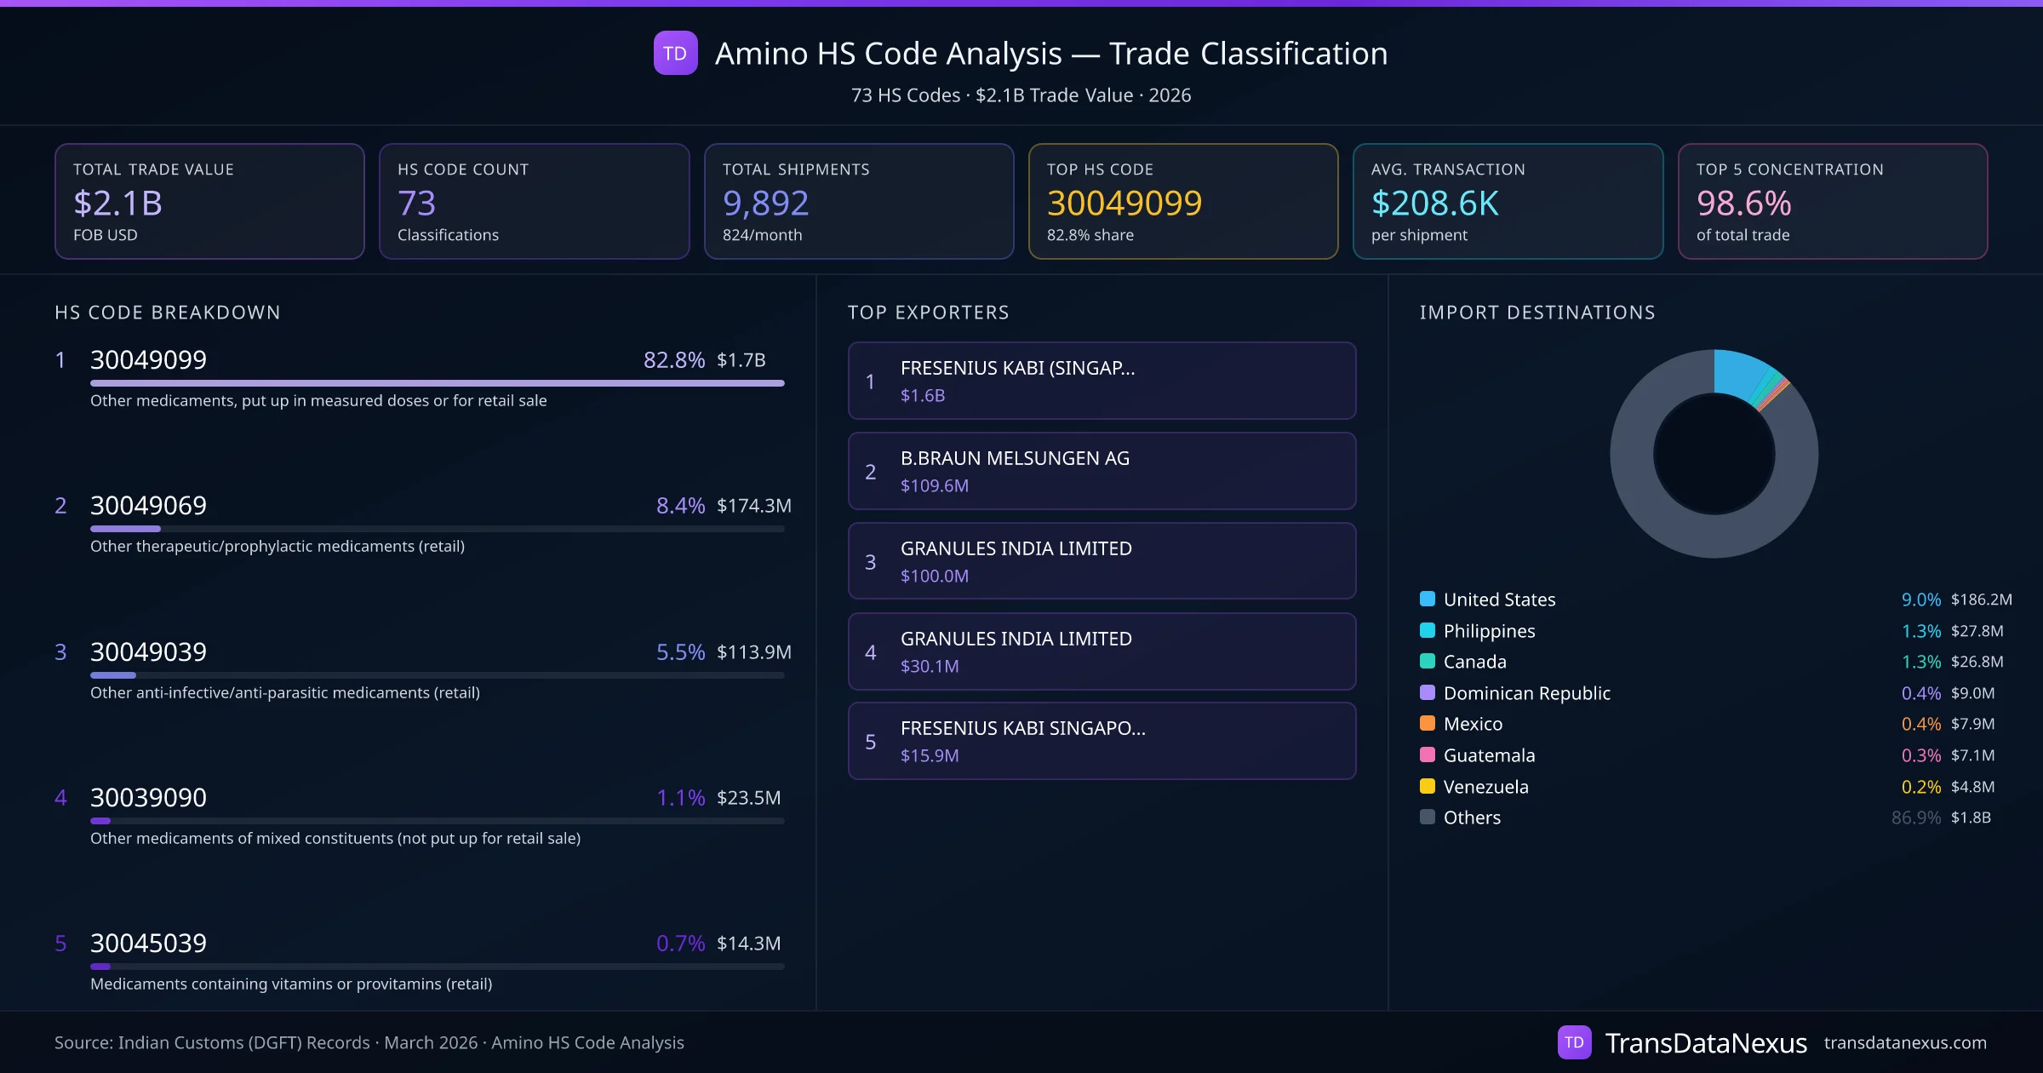Select the Top HS Code 30049099 card
Viewport: 2043px width, 1073px height.
pos(1182,201)
